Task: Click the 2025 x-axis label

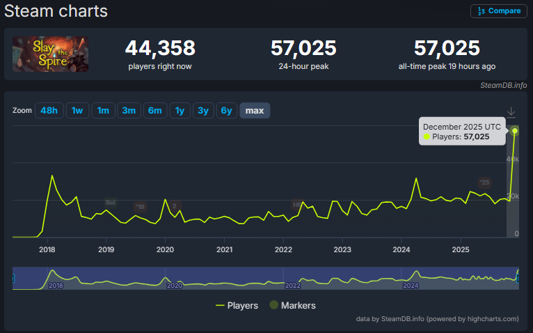Action: click(x=461, y=249)
